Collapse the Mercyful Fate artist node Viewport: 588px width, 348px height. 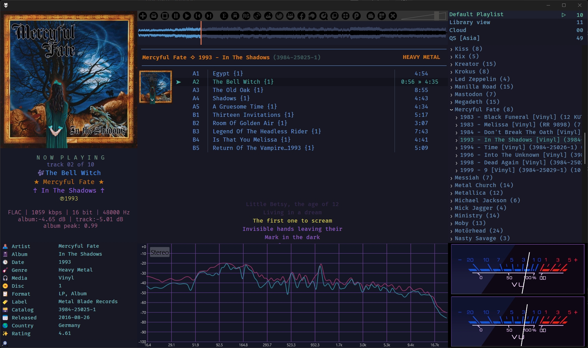pyautogui.click(x=451, y=110)
